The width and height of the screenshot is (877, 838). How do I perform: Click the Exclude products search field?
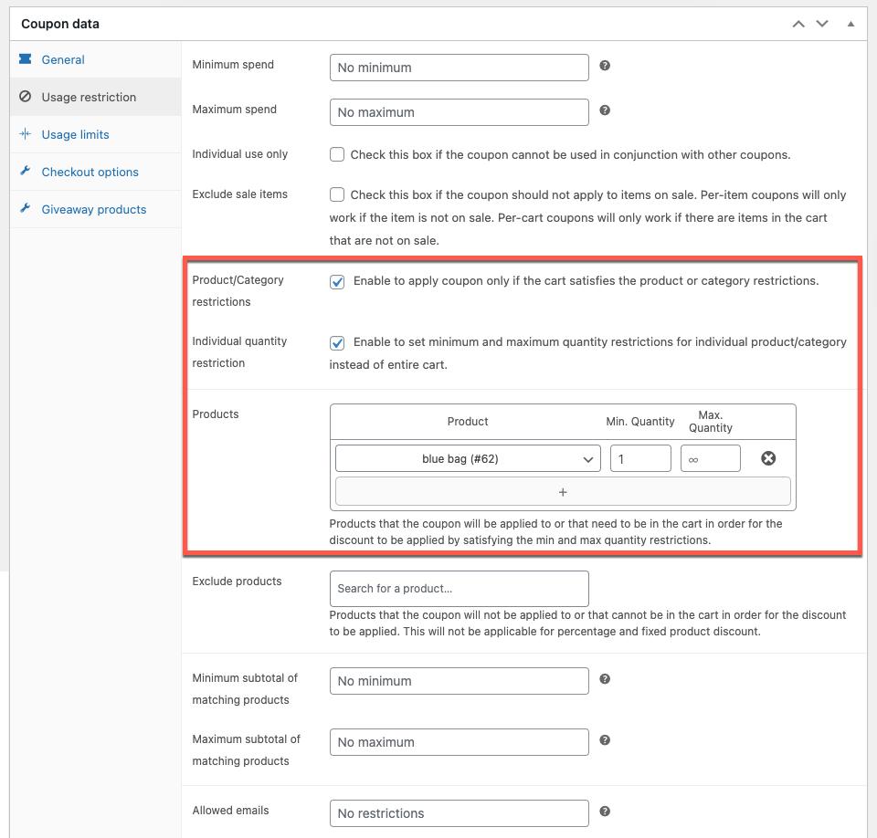[460, 589]
